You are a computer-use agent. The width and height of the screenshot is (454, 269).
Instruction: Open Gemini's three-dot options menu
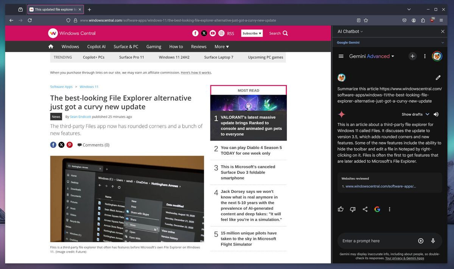424,56
